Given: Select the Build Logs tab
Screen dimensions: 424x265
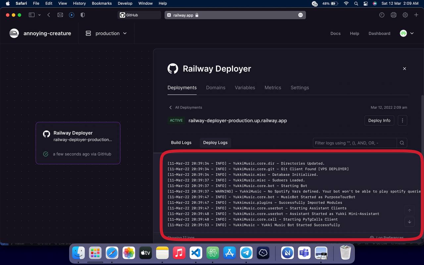Looking at the screenshot, I should click(x=181, y=142).
